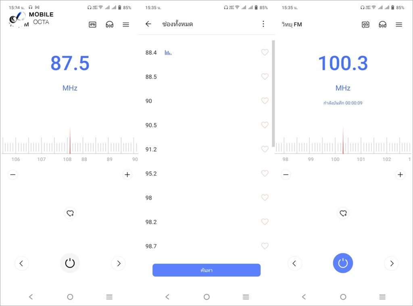Stop recording icon on 100.3 MHz screen
Screen dimensions: 413x306
pos(365,25)
